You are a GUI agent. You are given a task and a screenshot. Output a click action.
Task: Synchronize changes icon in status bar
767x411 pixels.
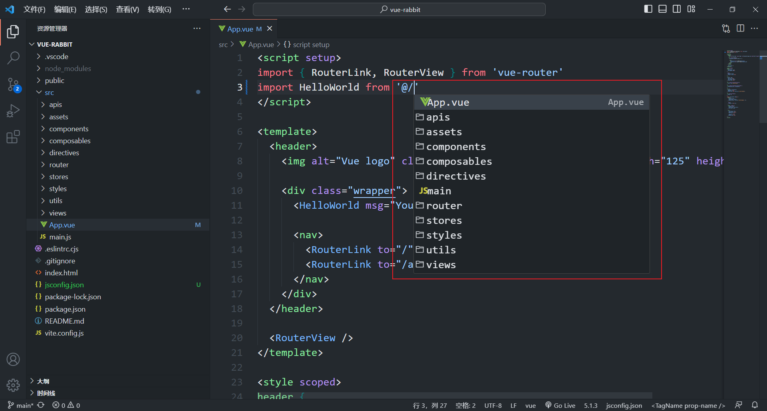point(41,405)
